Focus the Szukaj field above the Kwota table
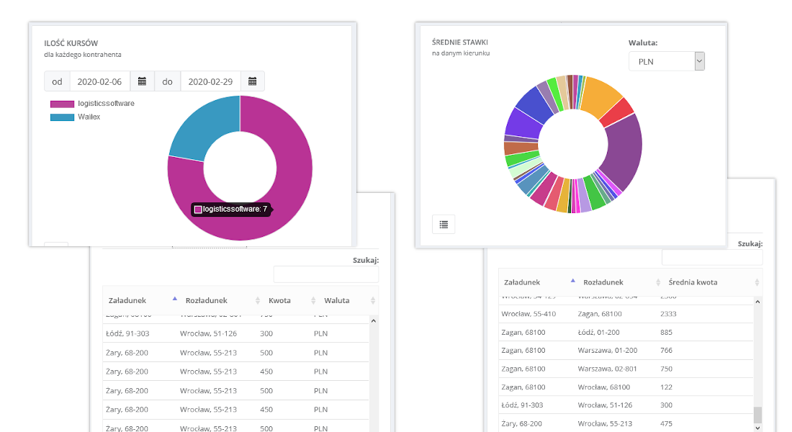This screenshot has height=432, width=792. (325, 274)
